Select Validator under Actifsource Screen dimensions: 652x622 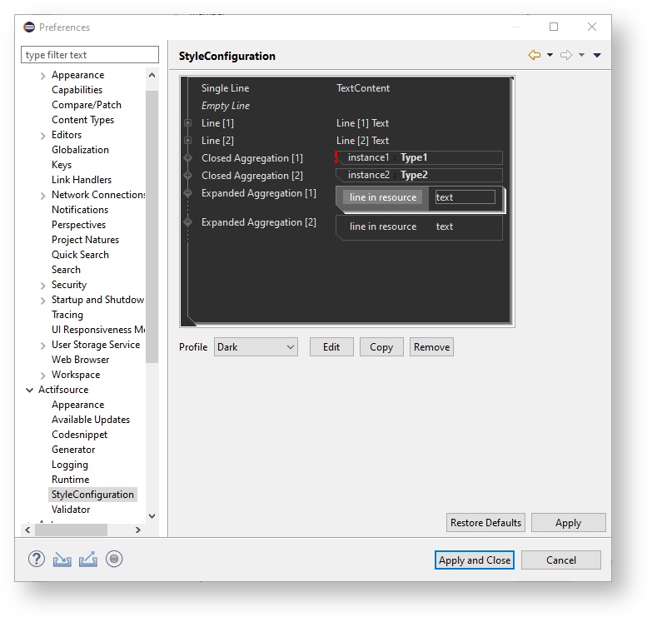pyautogui.click(x=71, y=510)
